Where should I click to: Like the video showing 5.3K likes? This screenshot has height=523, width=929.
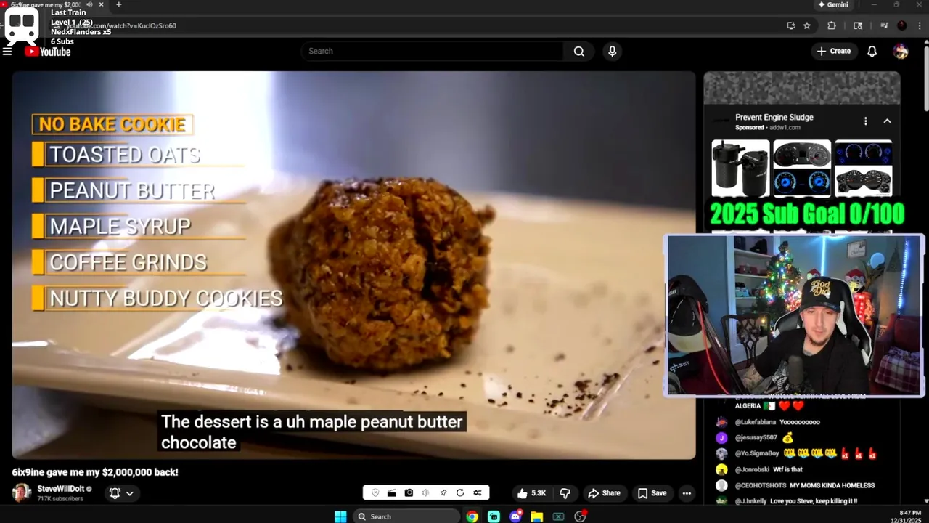click(531, 493)
